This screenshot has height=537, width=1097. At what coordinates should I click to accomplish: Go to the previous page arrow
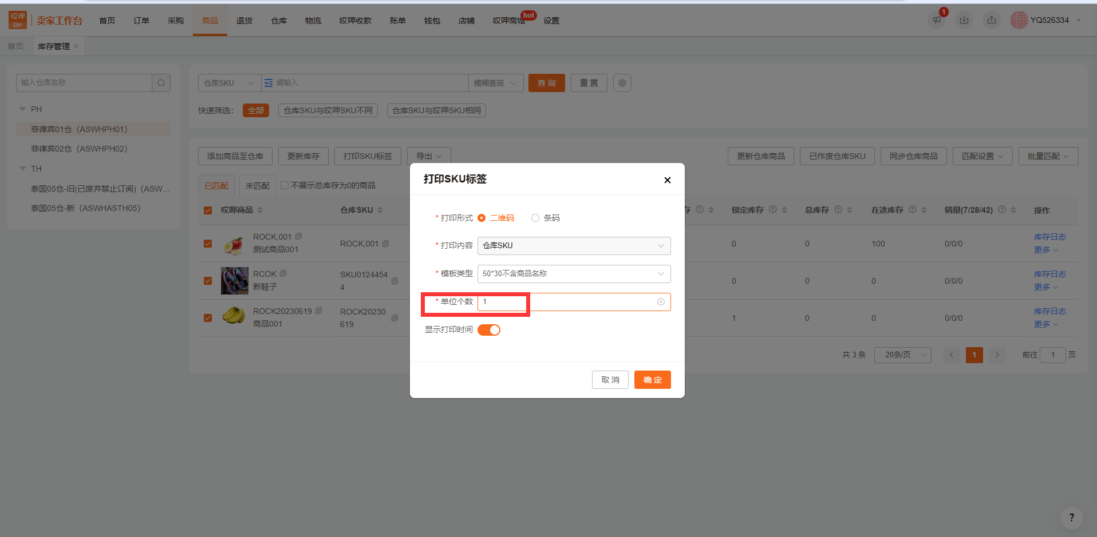[952, 355]
